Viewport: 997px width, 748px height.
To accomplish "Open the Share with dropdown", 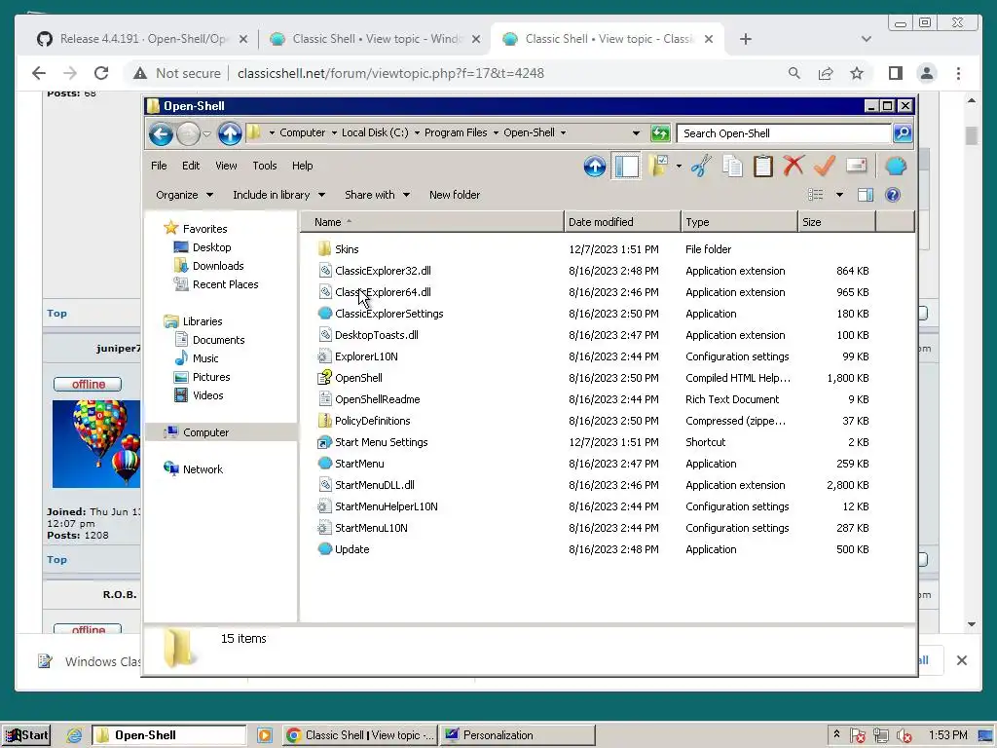I will tap(377, 195).
